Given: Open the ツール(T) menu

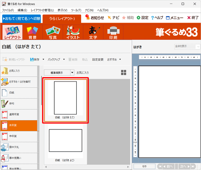Looking at the screenshot, I should (76, 10).
